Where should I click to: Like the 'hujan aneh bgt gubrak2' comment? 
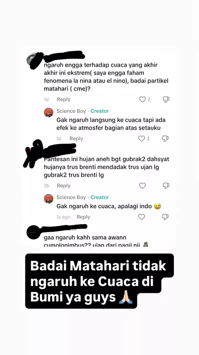click(142, 186)
